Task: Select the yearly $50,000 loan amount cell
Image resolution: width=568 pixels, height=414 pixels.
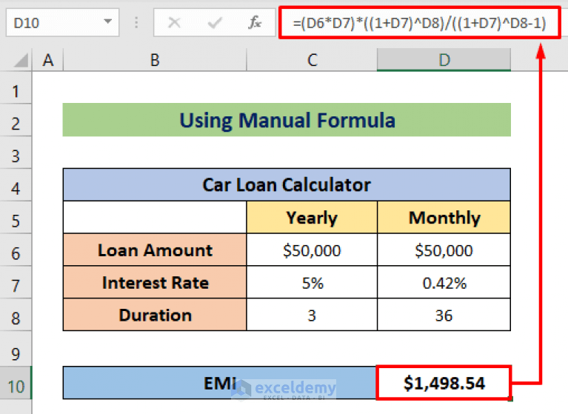Action: pos(312,250)
